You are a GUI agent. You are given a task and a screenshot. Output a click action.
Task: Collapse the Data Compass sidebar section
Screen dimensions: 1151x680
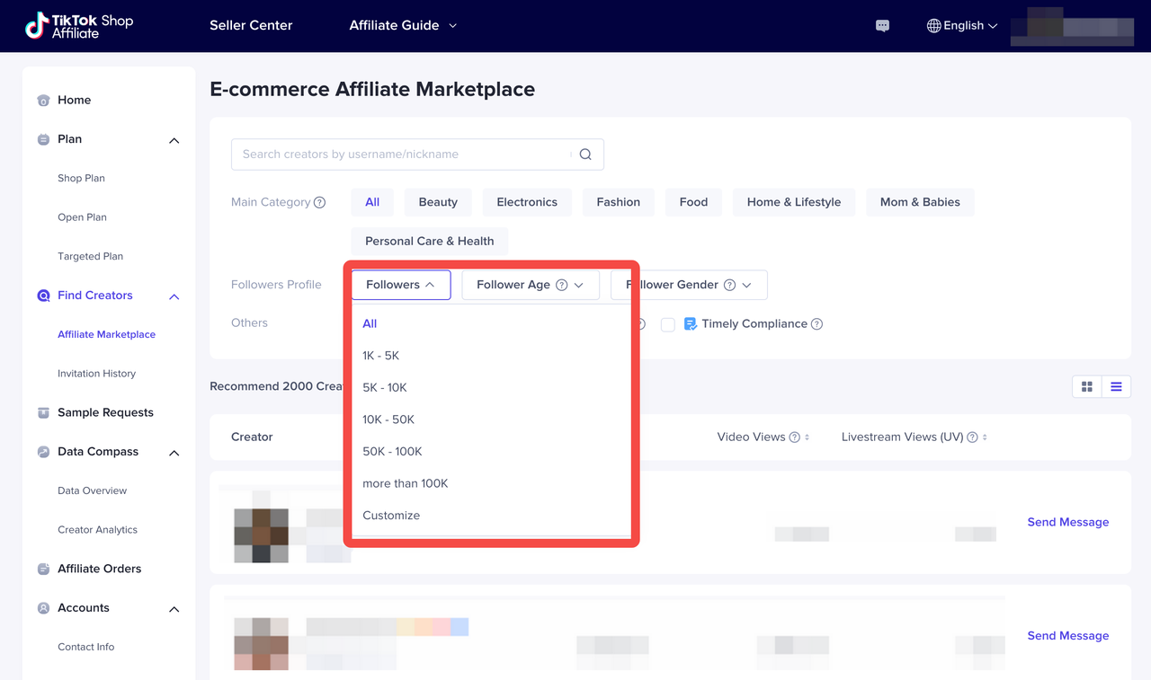pyautogui.click(x=174, y=453)
